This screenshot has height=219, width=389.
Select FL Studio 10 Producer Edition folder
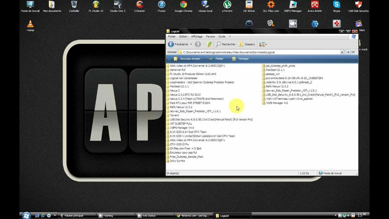tap(191, 74)
